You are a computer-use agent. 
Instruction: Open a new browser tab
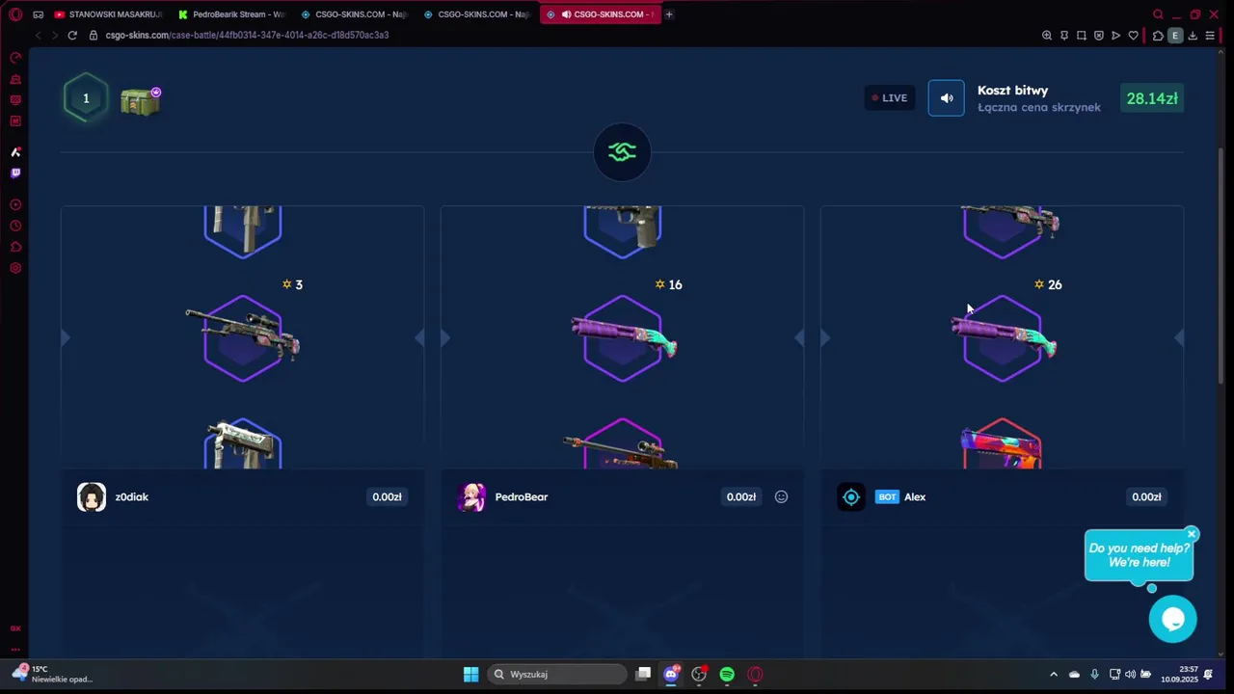[x=669, y=14]
